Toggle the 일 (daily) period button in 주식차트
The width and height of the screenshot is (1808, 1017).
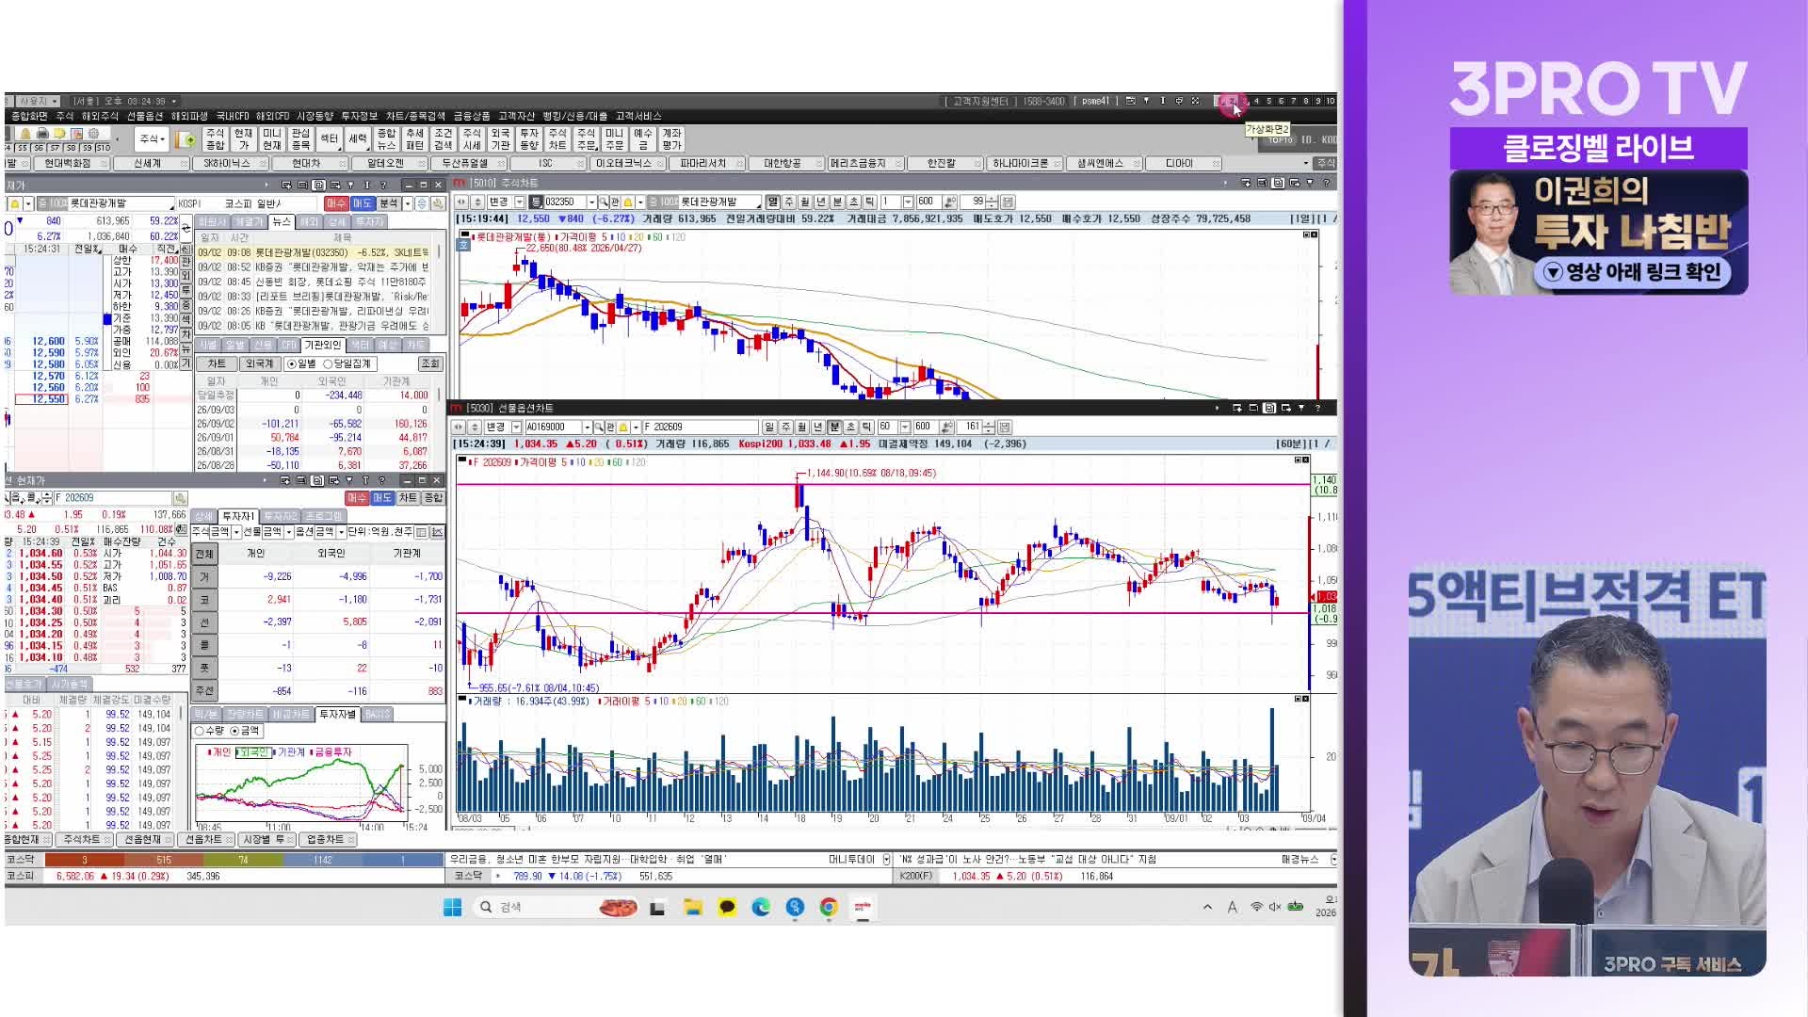coord(772,202)
